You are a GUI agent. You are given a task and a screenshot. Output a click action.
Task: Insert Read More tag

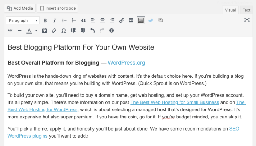pos(131,20)
